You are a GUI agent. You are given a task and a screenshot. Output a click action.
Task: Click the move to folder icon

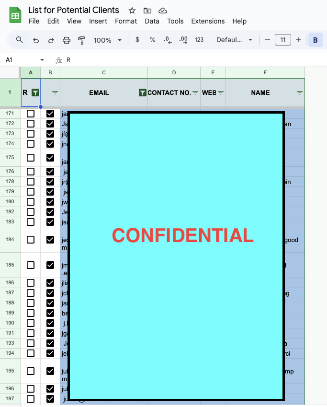click(x=147, y=11)
